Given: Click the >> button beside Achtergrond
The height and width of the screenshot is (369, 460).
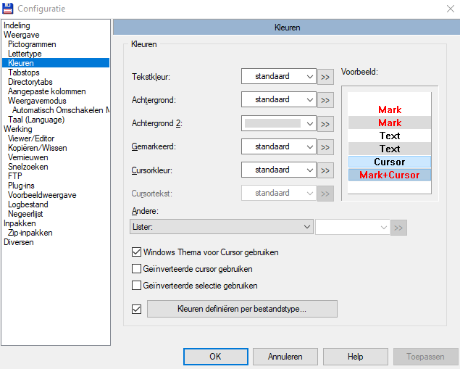Looking at the screenshot, I should (x=325, y=100).
